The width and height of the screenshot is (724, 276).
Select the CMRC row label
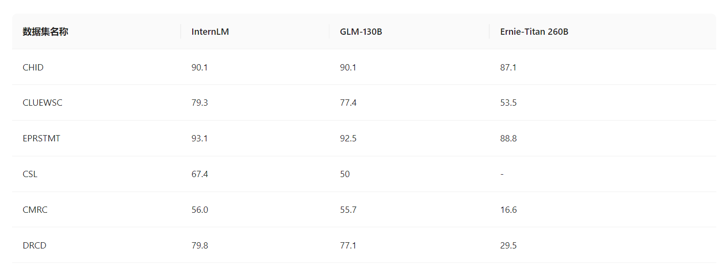click(x=35, y=210)
